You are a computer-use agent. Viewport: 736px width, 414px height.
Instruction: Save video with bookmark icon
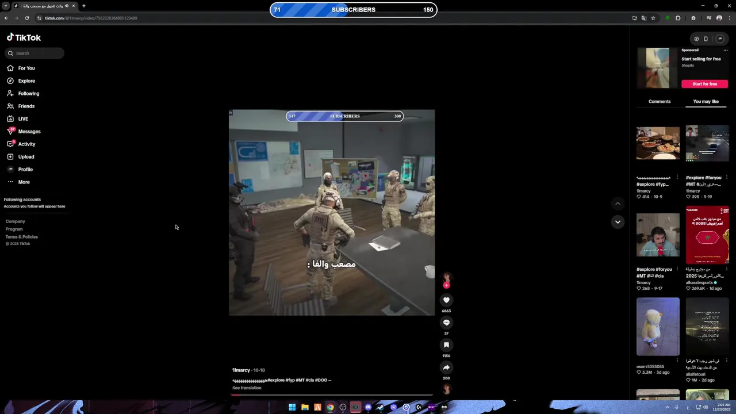[446, 344]
